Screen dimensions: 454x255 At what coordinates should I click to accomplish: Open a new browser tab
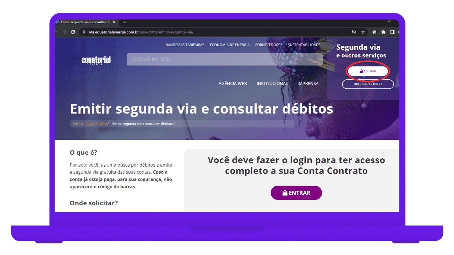(125, 22)
